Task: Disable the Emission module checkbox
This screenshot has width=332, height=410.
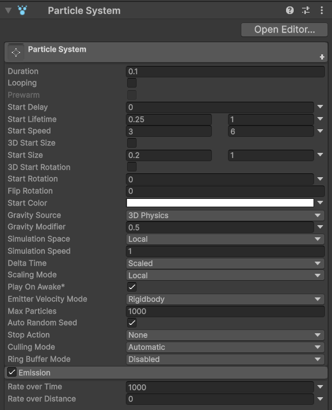Action: pyautogui.click(x=12, y=372)
